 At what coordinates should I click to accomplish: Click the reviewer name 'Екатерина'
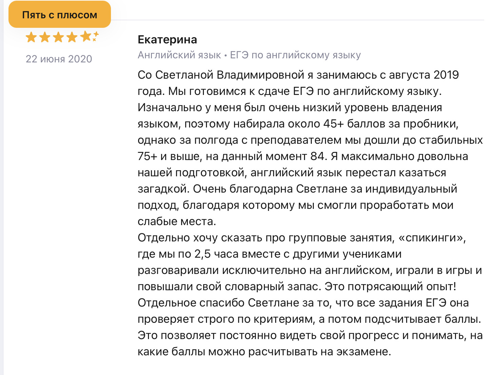click(x=167, y=39)
